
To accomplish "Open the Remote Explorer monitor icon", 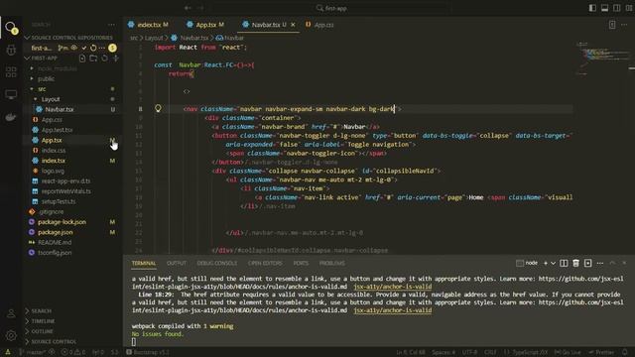I will [x=11, y=95].
